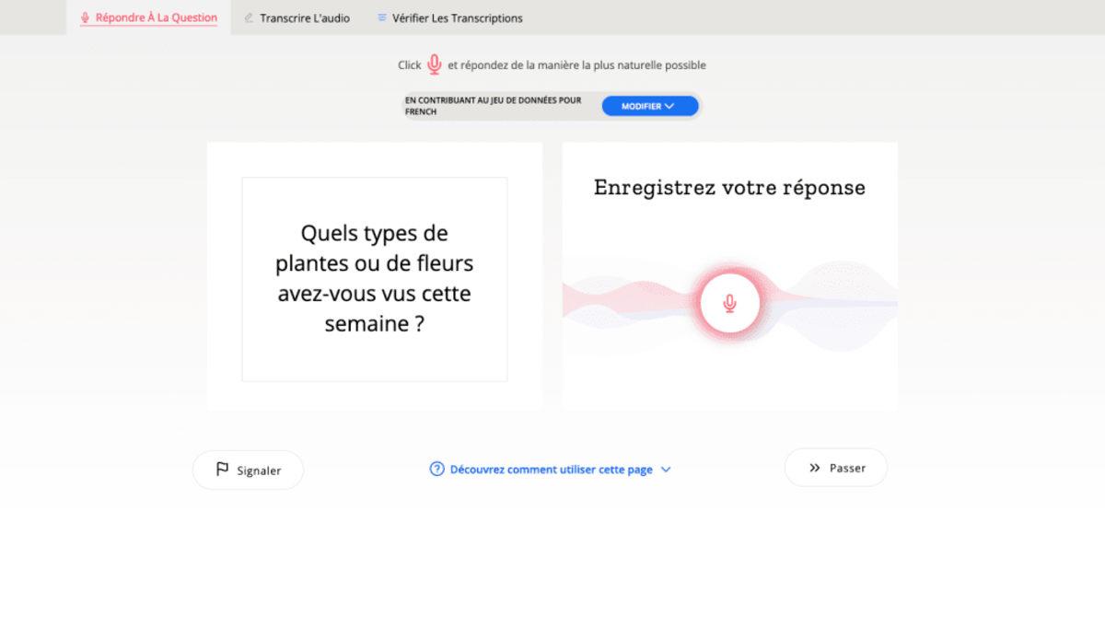Click the question card about plantes ou fleurs
Screen dimensions: 1105x639
coord(374,278)
